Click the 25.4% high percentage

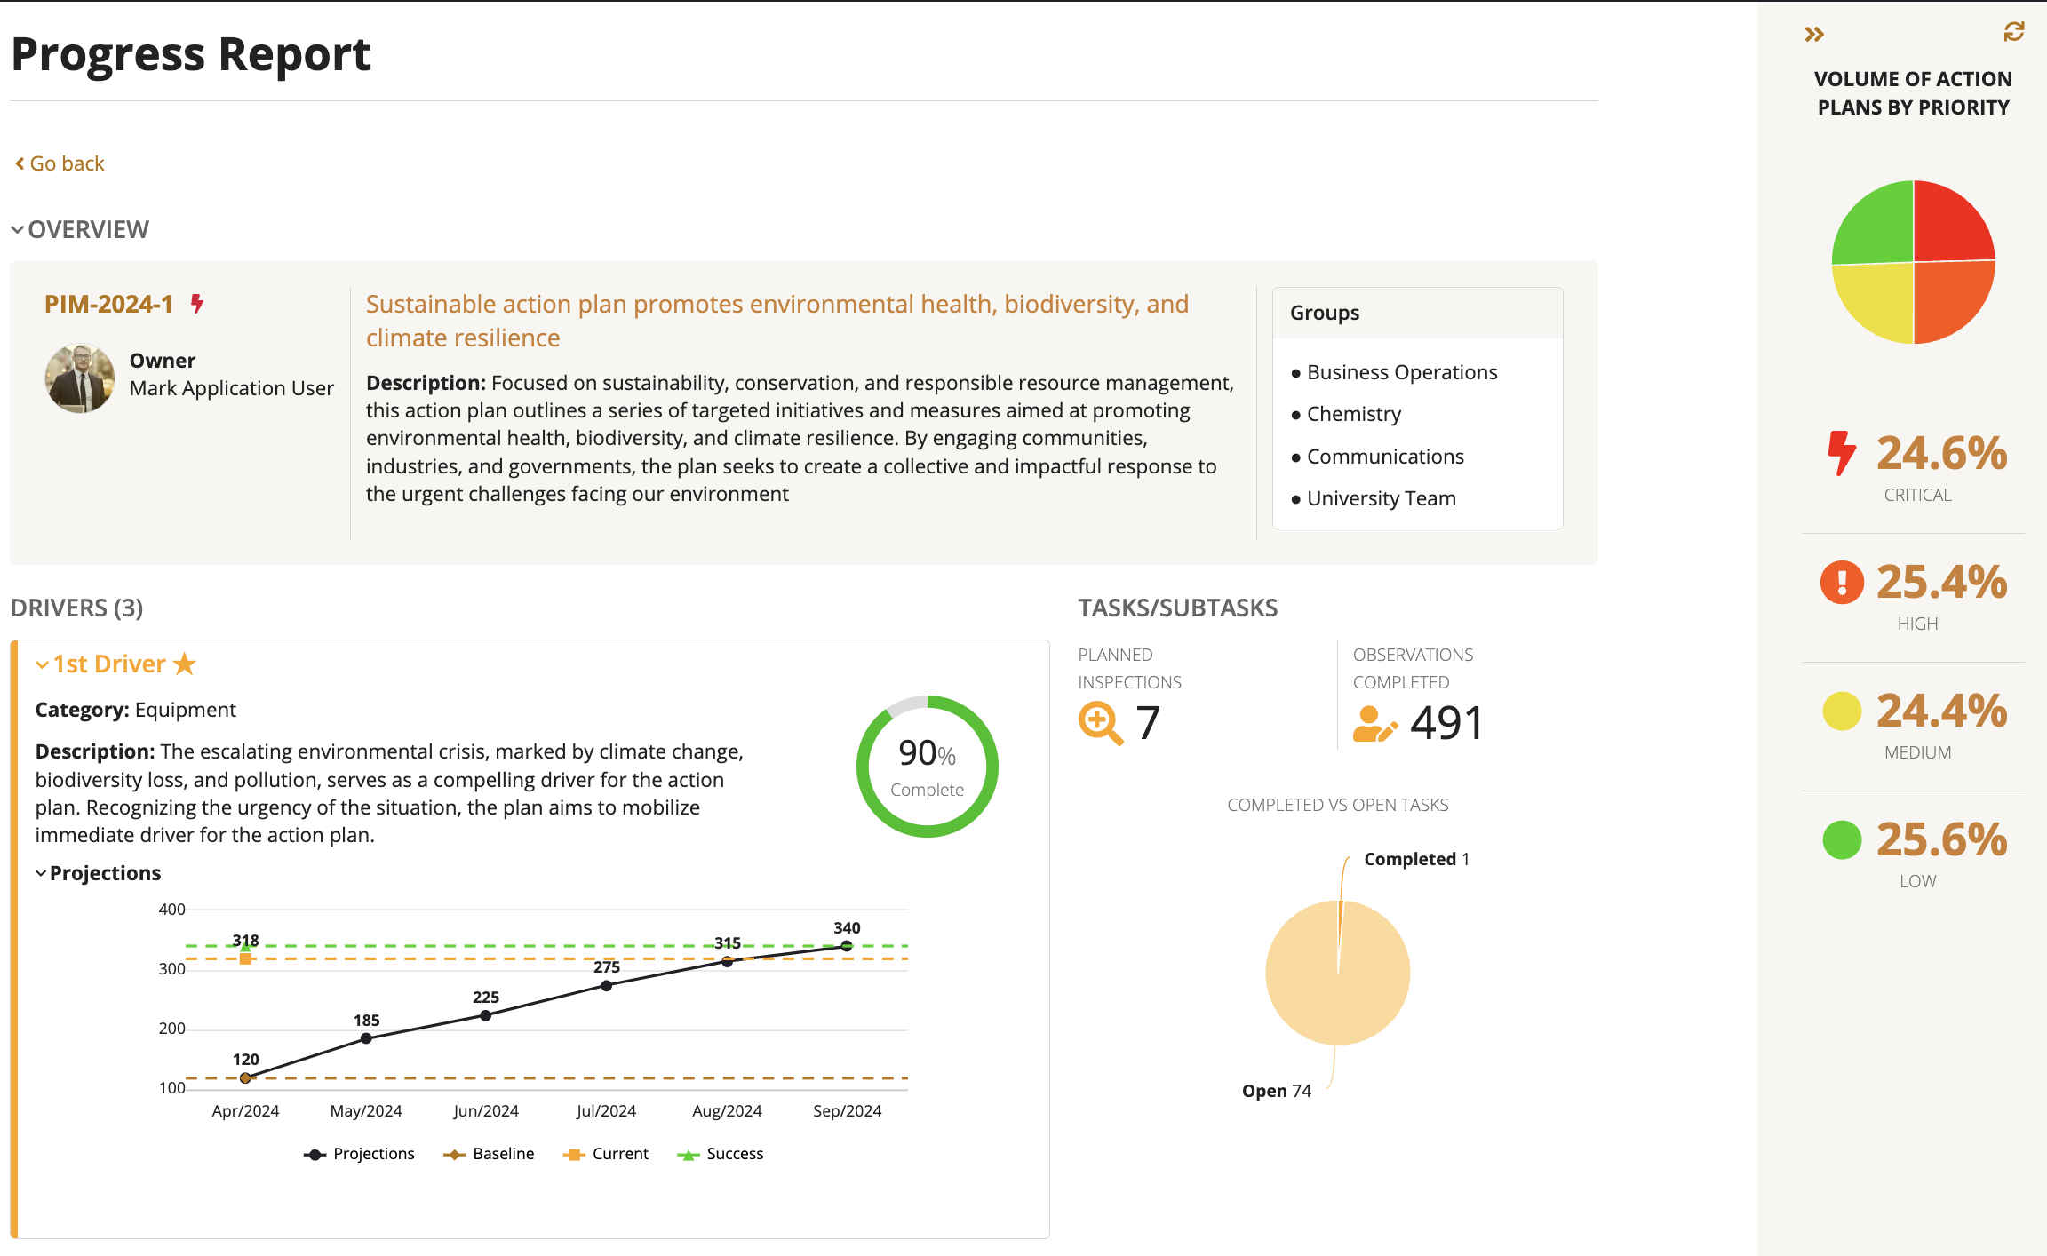tap(1941, 582)
